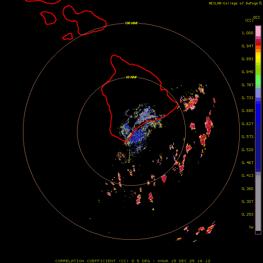Click the 0.520 scale value
This screenshot has height=263, width=263.
[248, 150]
